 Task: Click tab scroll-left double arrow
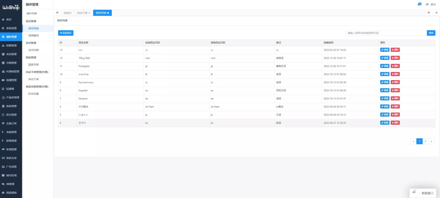[x=57, y=12]
